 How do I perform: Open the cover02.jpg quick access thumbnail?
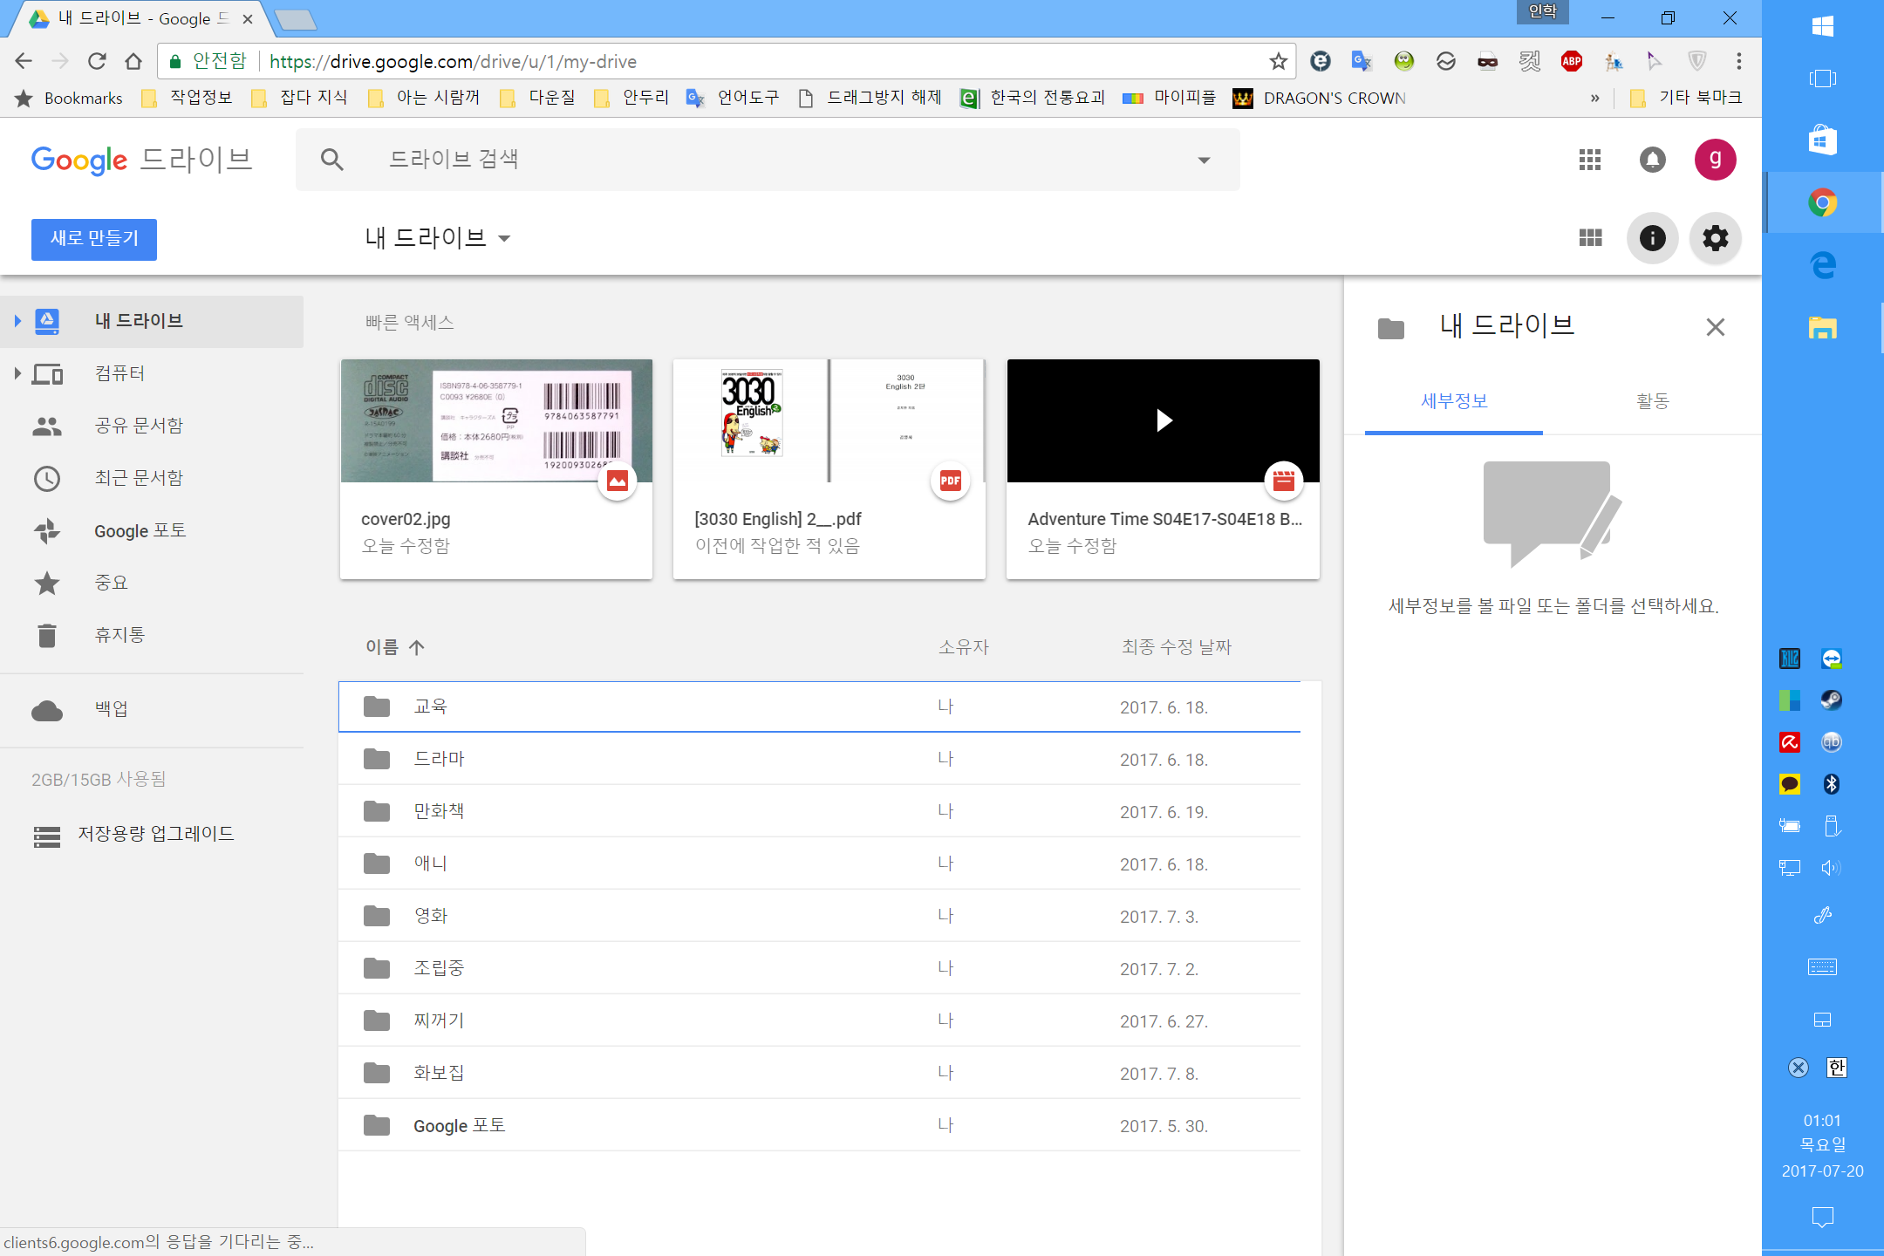(x=496, y=420)
